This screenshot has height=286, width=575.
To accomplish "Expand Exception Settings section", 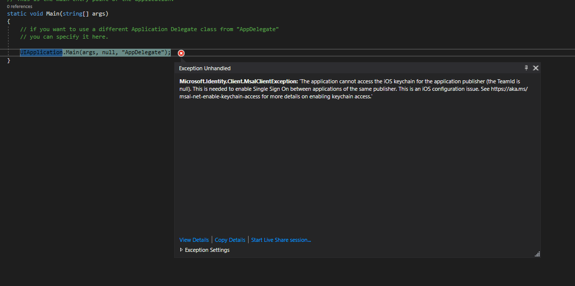I will coord(204,250).
